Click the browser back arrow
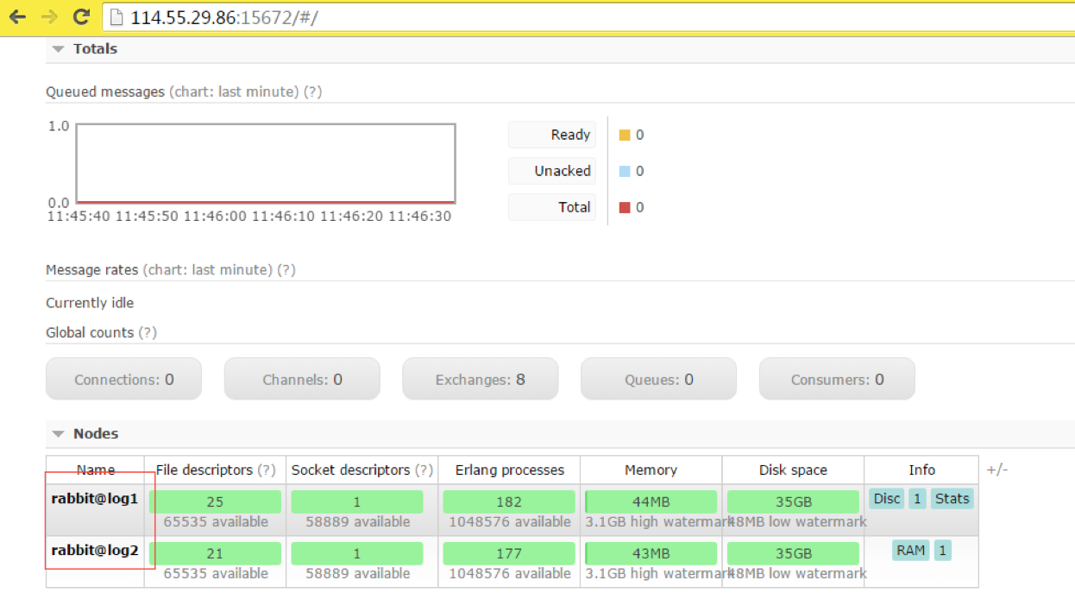Screen dimensions: 1075x599 coord(17,16)
